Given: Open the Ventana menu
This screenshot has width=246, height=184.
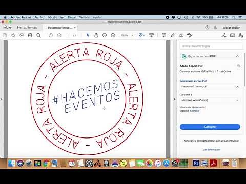Looking at the screenshot, I should (85, 17).
